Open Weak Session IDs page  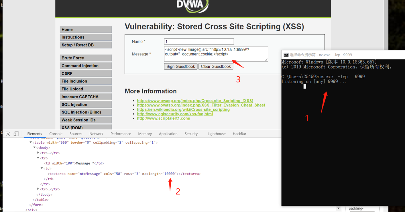(86, 120)
